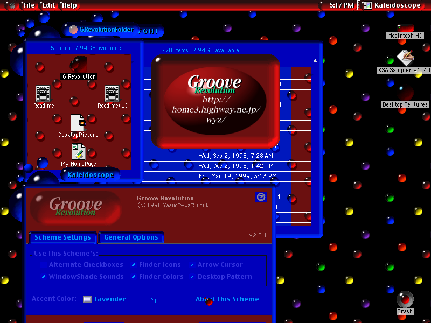
Task: Click the Kaleidoscope window title bar
Action: [90, 175]
